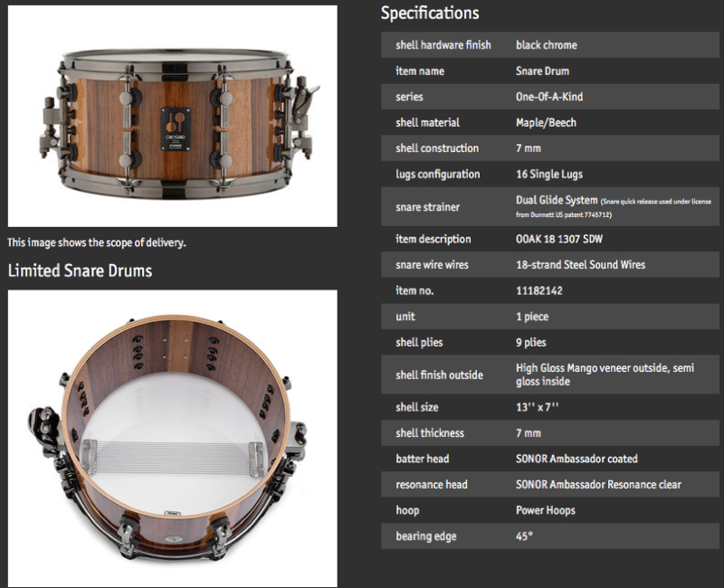Open the interior-view snare drum photo
The image size is (724, 588).
tap(173, 439)
